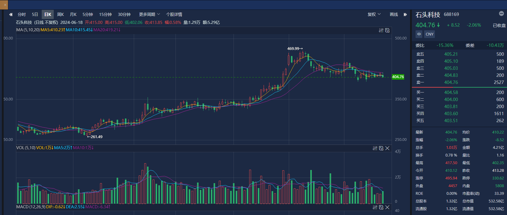507x215 pixels.
Task: Click switch-indicator icon in VOL panel
Action: pyautogui.click(x=381, y=148)
